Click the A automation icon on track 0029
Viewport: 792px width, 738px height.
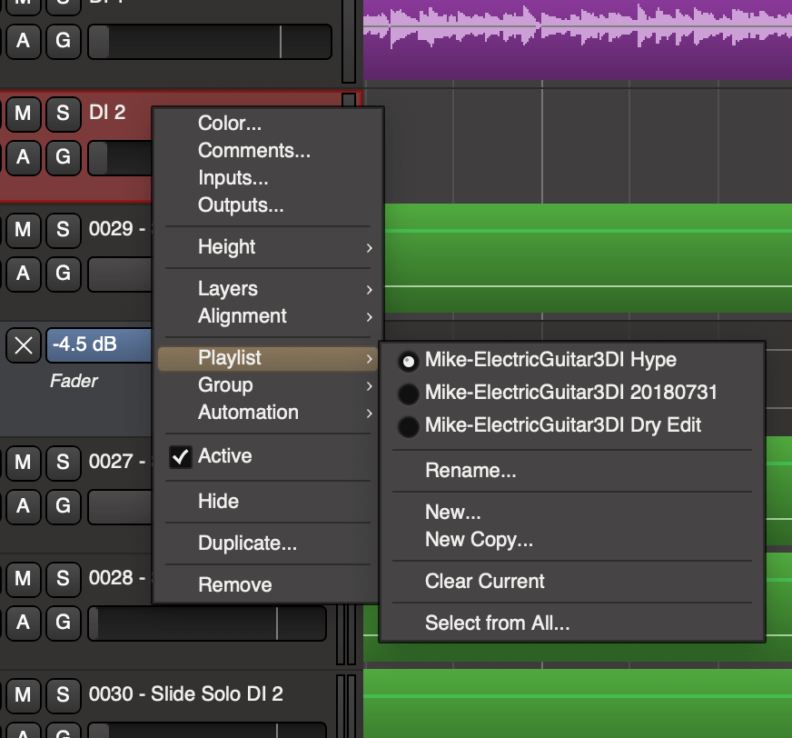pos(23,274)
